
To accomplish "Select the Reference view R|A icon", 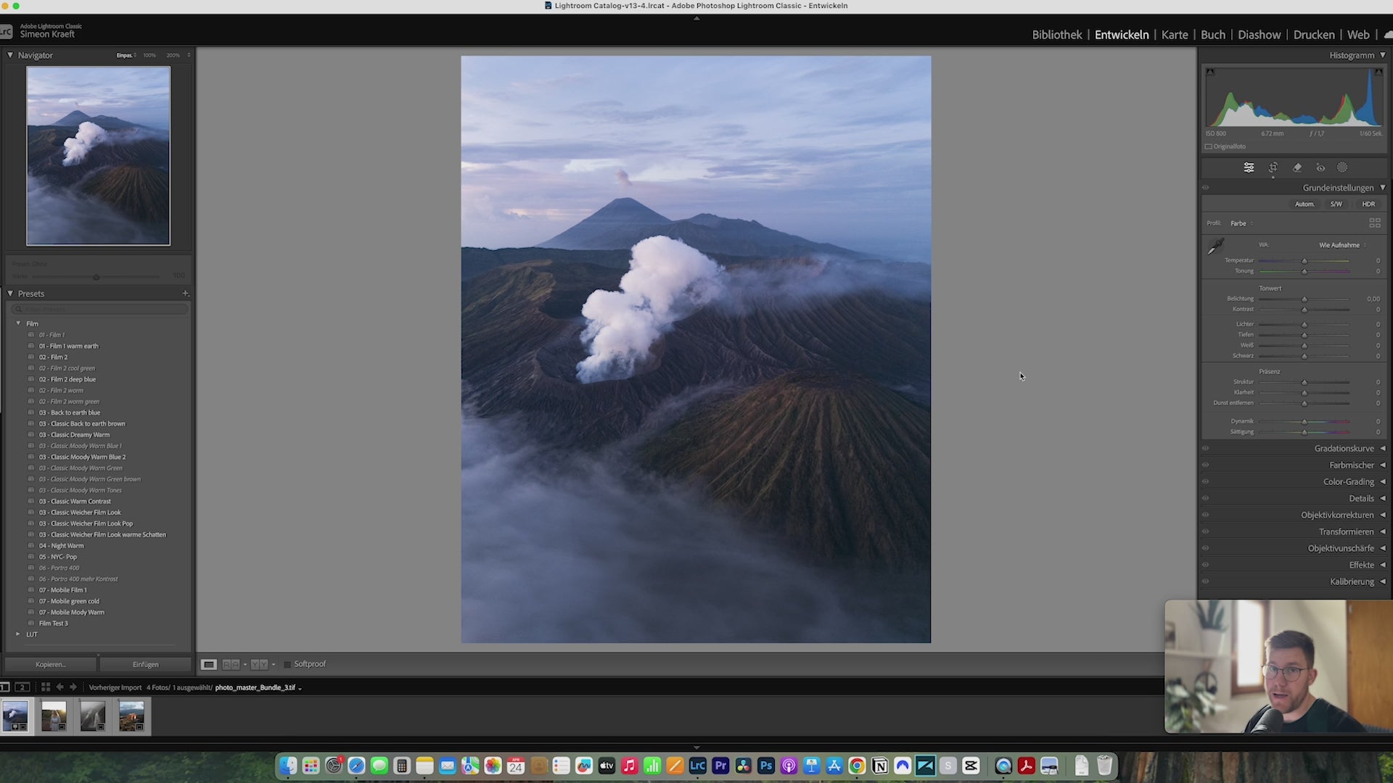I will click(x=231, y=664).
